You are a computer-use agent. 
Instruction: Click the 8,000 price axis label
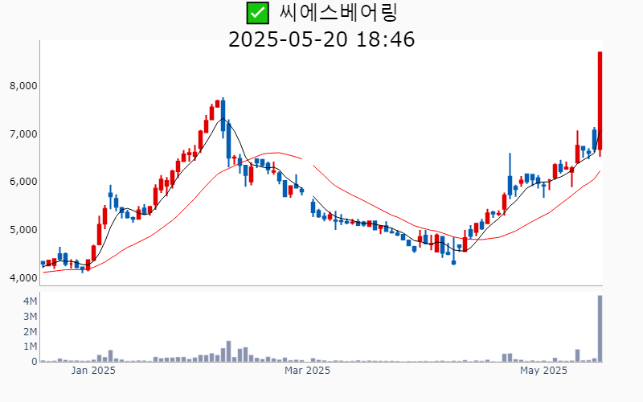coord(23,86)
